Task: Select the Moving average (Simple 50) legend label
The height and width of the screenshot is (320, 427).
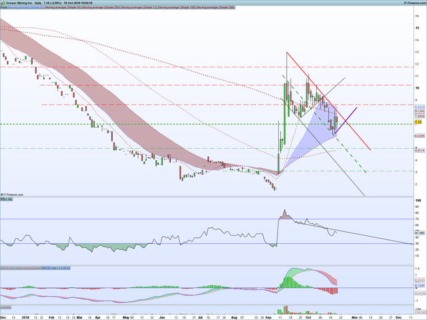Action: pyautogui.click(x=64, y=7)
